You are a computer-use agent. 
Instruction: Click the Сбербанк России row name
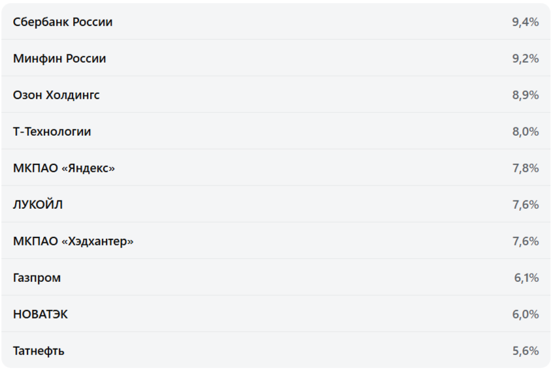[x=63, y=22]
